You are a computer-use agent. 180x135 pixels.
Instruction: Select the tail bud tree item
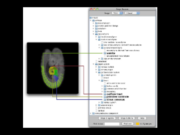point(100,111)
